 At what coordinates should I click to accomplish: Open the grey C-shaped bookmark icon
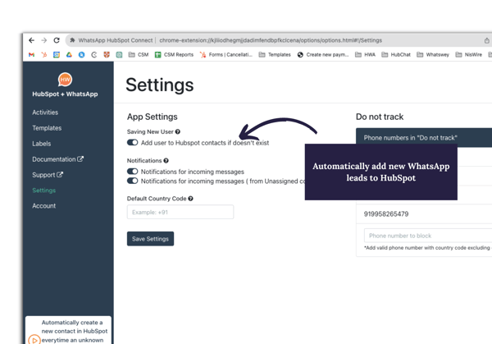tap(94, 55)
